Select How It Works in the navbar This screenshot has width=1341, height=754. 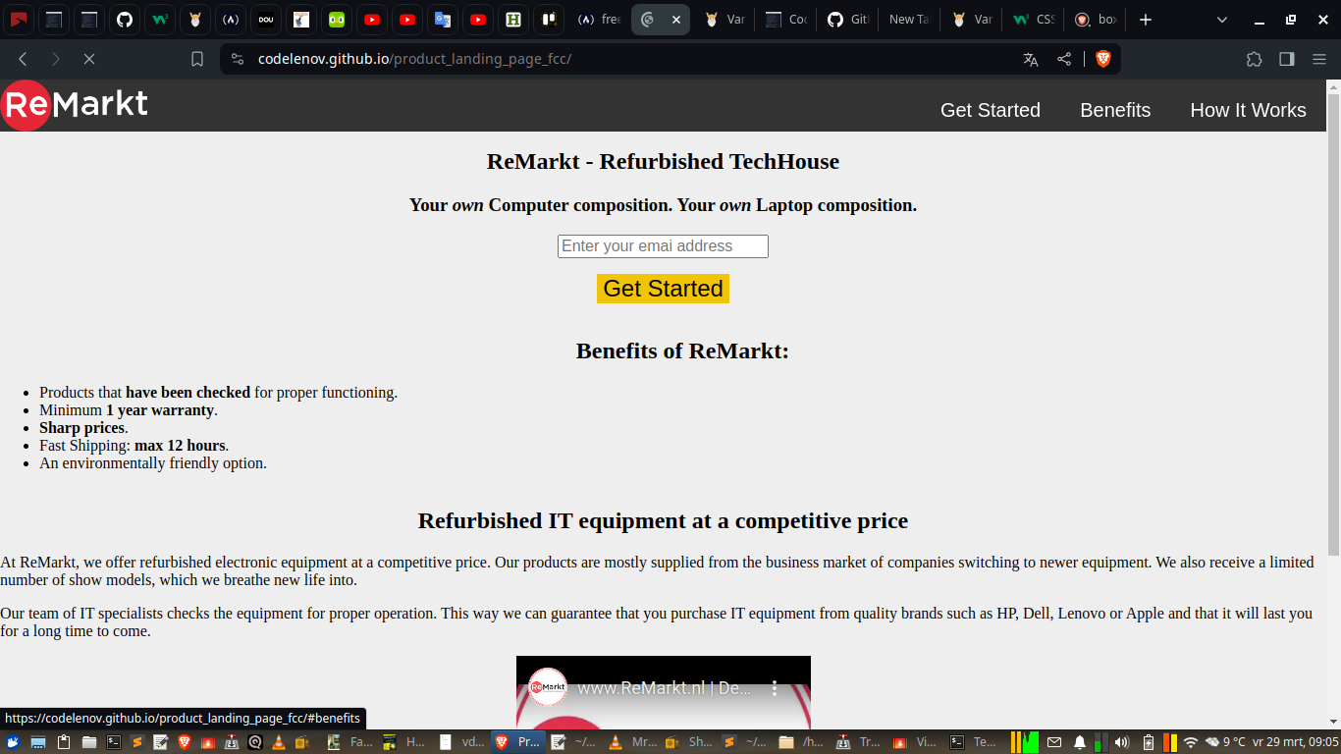[1248, 110]
